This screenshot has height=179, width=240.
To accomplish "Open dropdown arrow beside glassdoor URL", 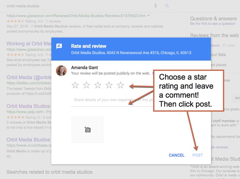I will click(148, 16).
